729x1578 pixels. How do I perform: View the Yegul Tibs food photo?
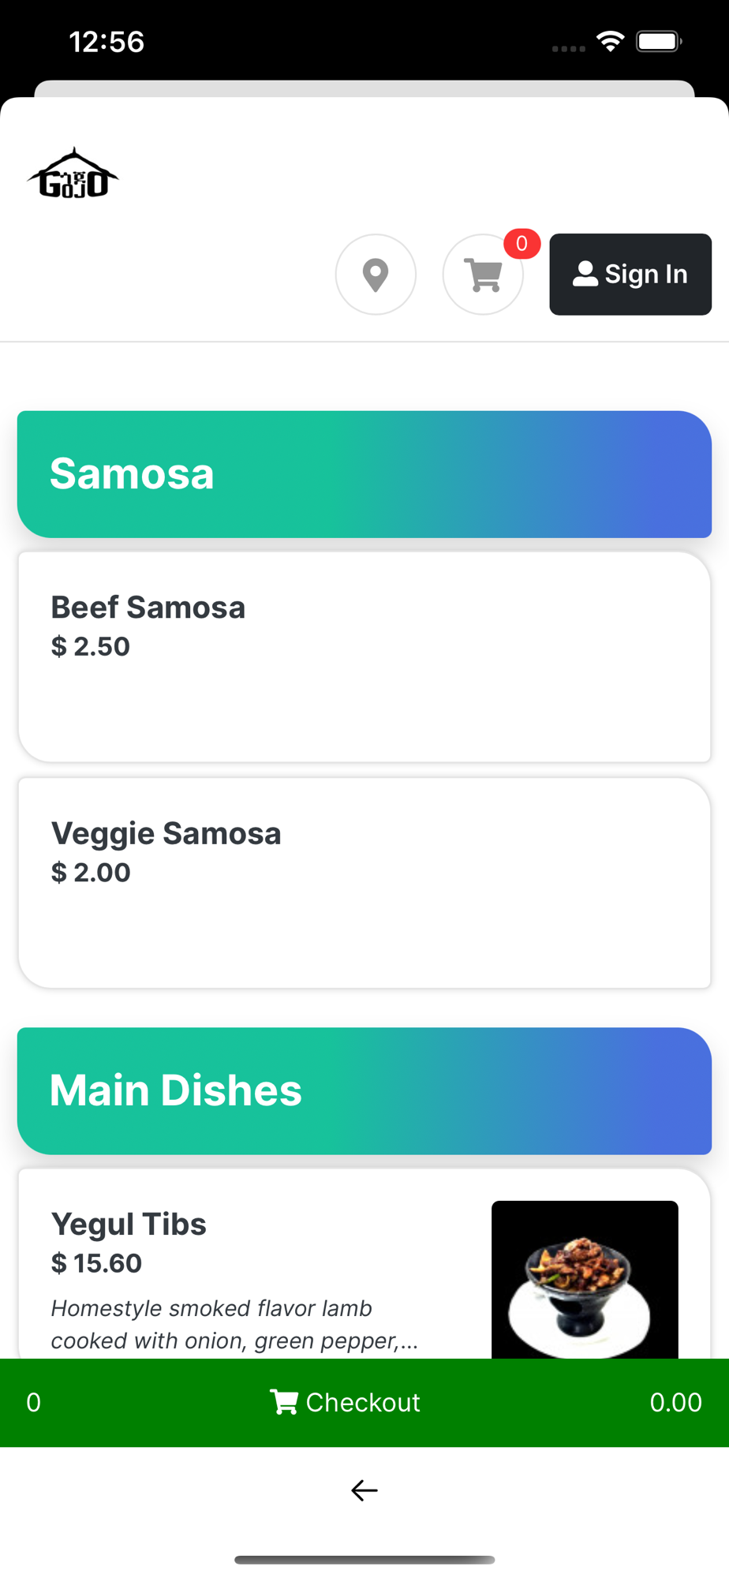pos(585,1279)
